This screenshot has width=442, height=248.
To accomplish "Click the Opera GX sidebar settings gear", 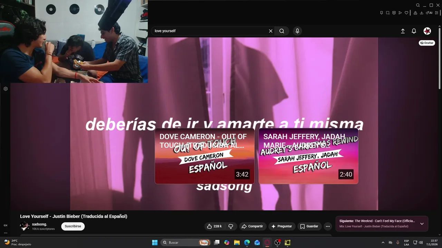I will 6,89.
